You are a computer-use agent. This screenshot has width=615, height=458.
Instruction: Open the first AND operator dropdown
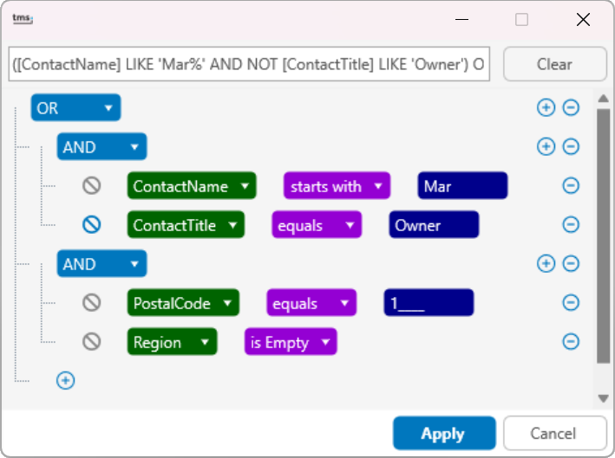click(102, 147)
